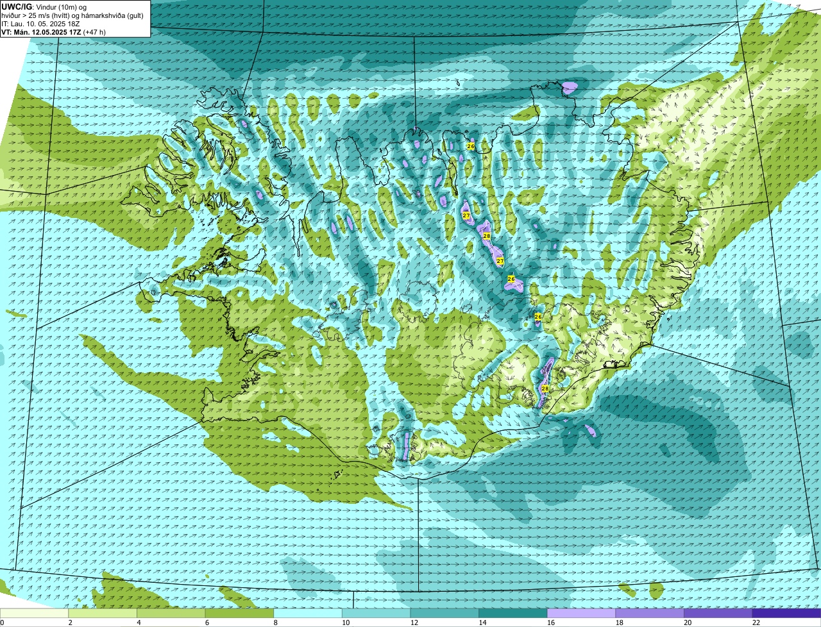This screenshot has width=821, height=627.
Task: Click the scale label "6" on color bar
Action: pos(207,623)
